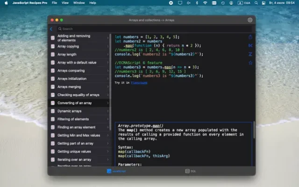
Task: Select Filtering of elements in the list
Action: coord(76,119)
